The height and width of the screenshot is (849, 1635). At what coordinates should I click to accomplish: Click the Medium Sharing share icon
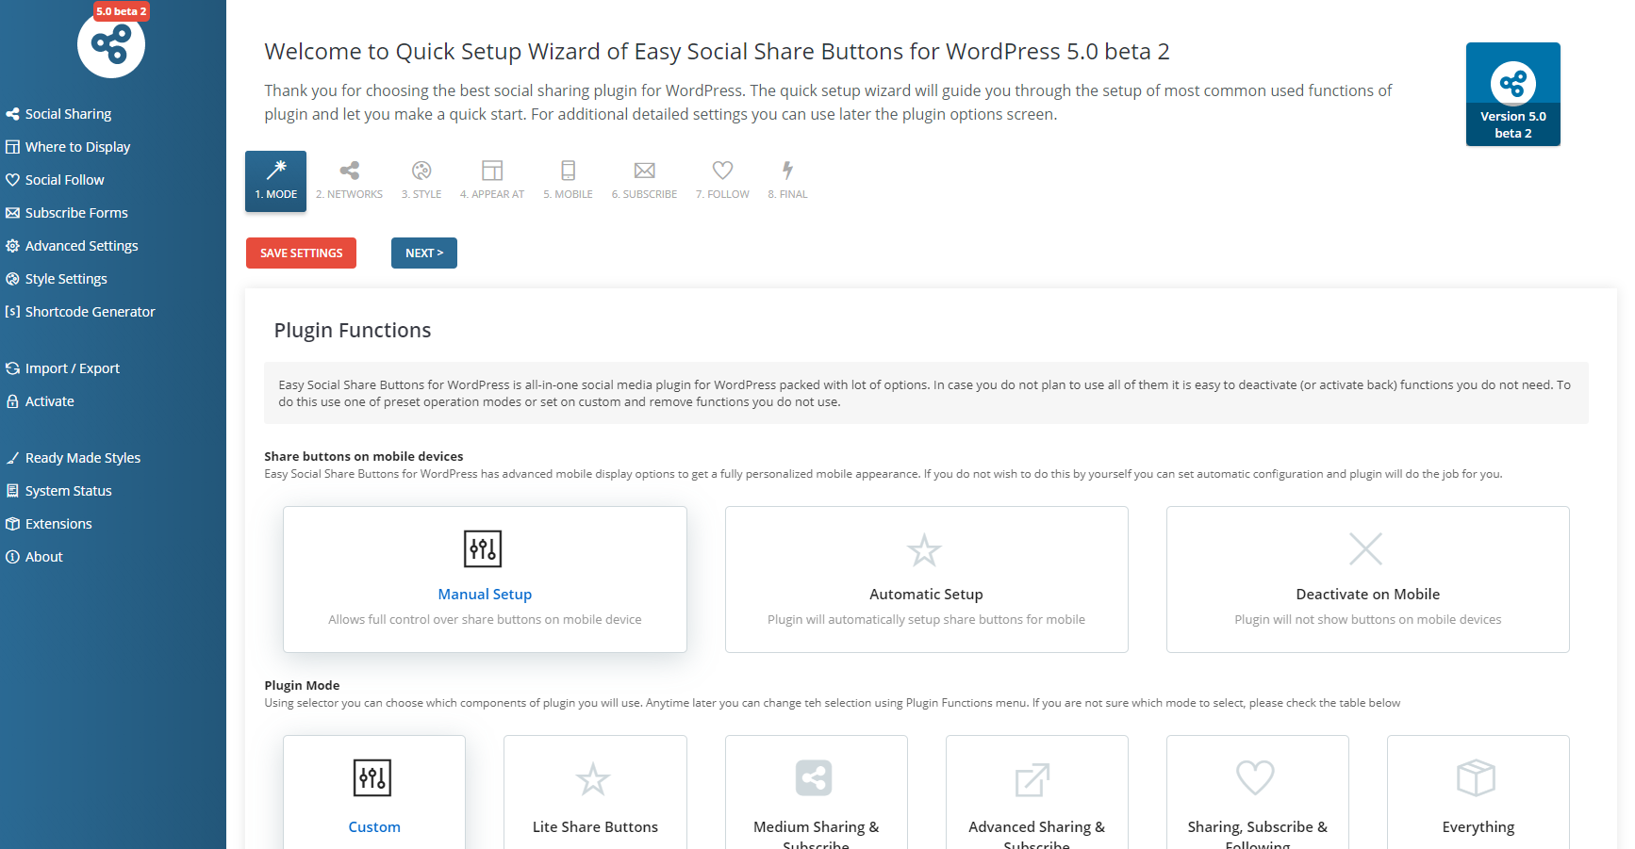click(814, 778)
